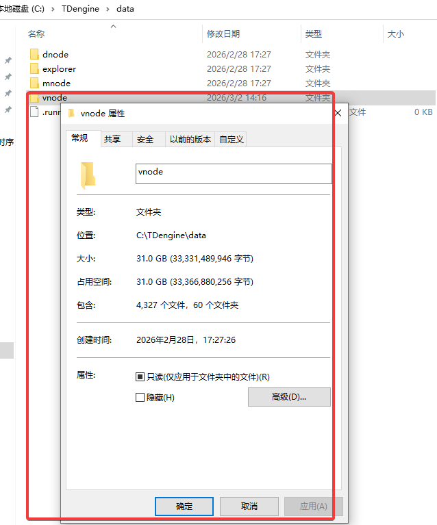Click the first pin icon in sidebar
This screenshot has width=437, height=525.
click(8, 60)
